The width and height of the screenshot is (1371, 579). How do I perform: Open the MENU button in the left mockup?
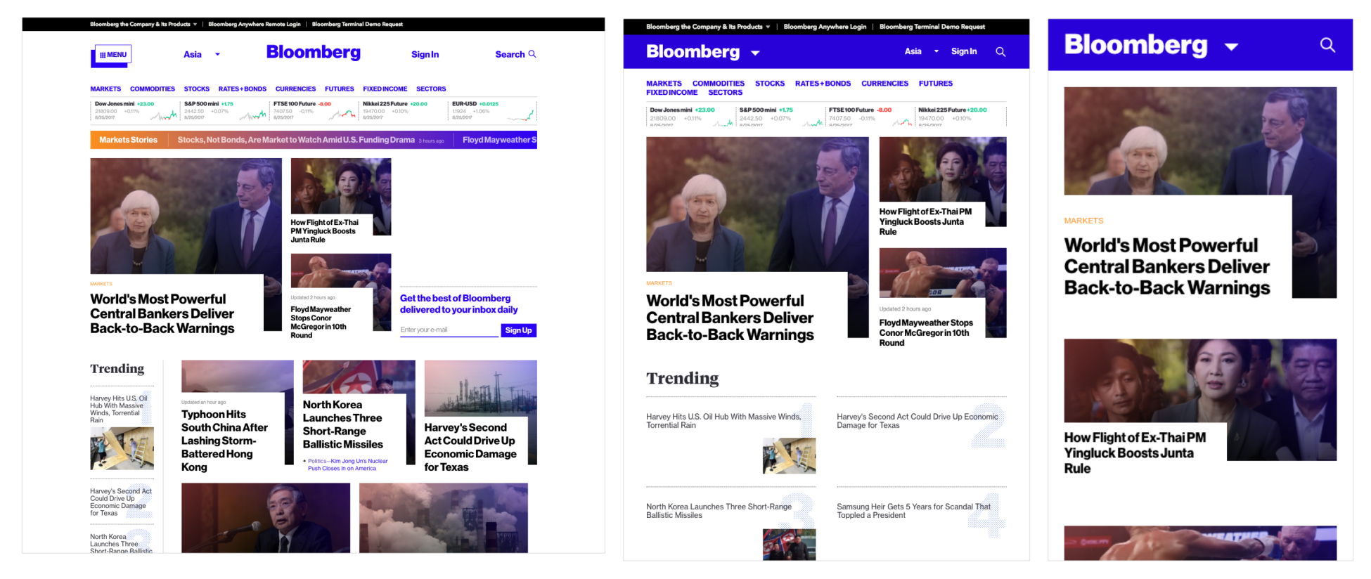coord(112,55)
